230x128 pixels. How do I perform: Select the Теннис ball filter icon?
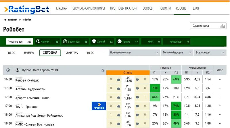pos(120,41)
